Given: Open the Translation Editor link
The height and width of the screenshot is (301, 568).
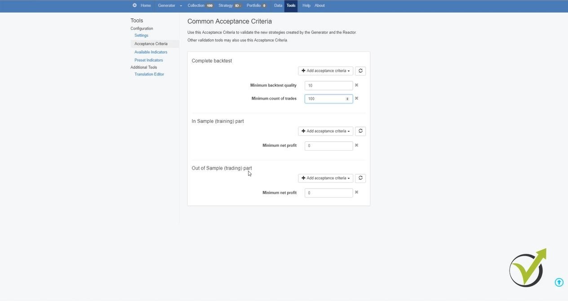Looking at the screenshot, I should [149, 74].
